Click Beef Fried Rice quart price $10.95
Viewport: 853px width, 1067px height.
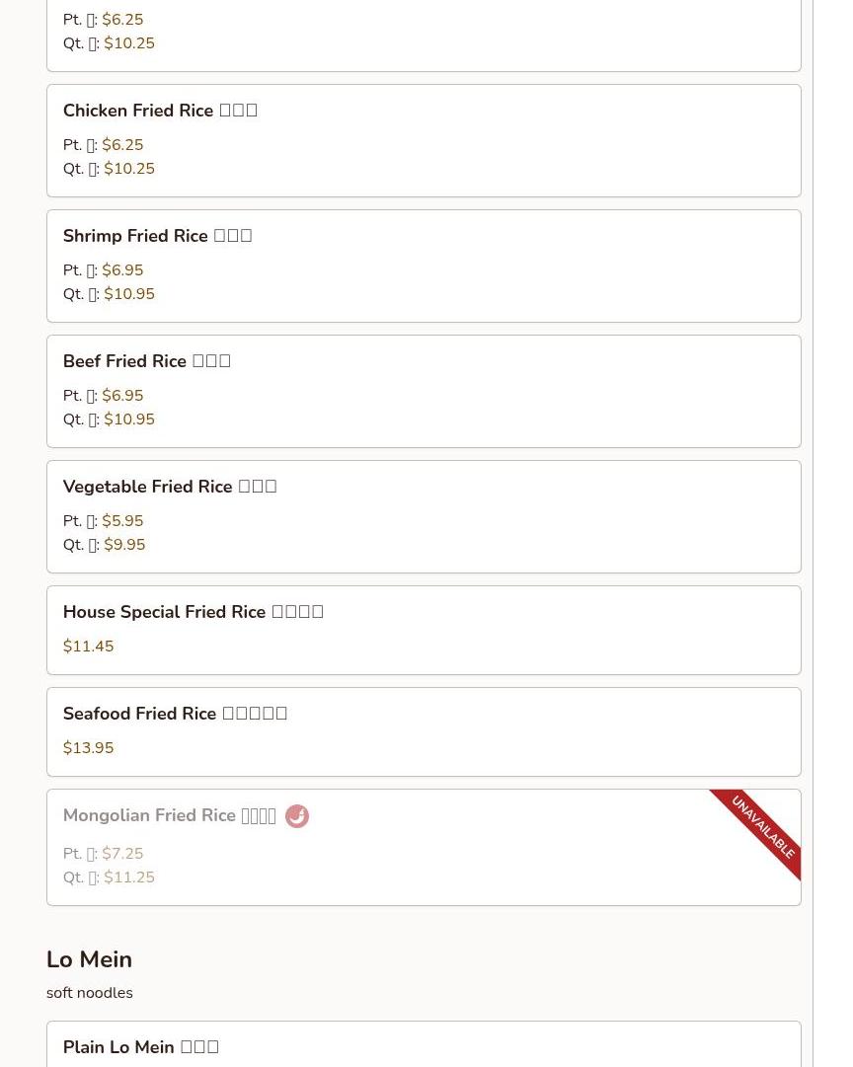click(x=129, y=419)
